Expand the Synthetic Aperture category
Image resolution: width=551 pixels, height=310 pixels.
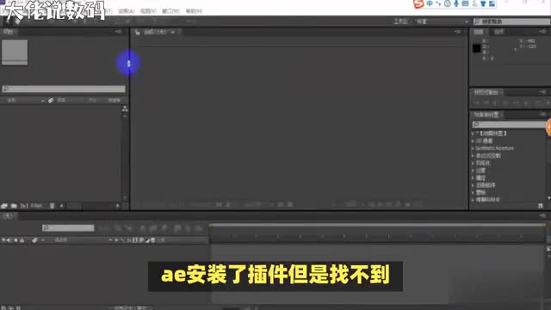473,148
